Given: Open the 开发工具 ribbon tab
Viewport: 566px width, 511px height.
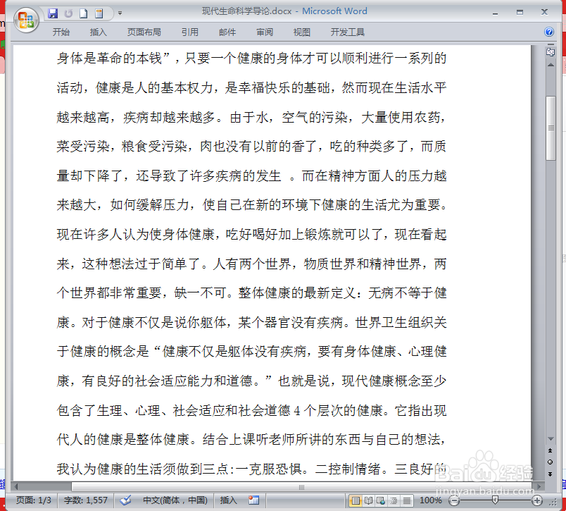Looking at the screenshot, I should click(348, 32).
